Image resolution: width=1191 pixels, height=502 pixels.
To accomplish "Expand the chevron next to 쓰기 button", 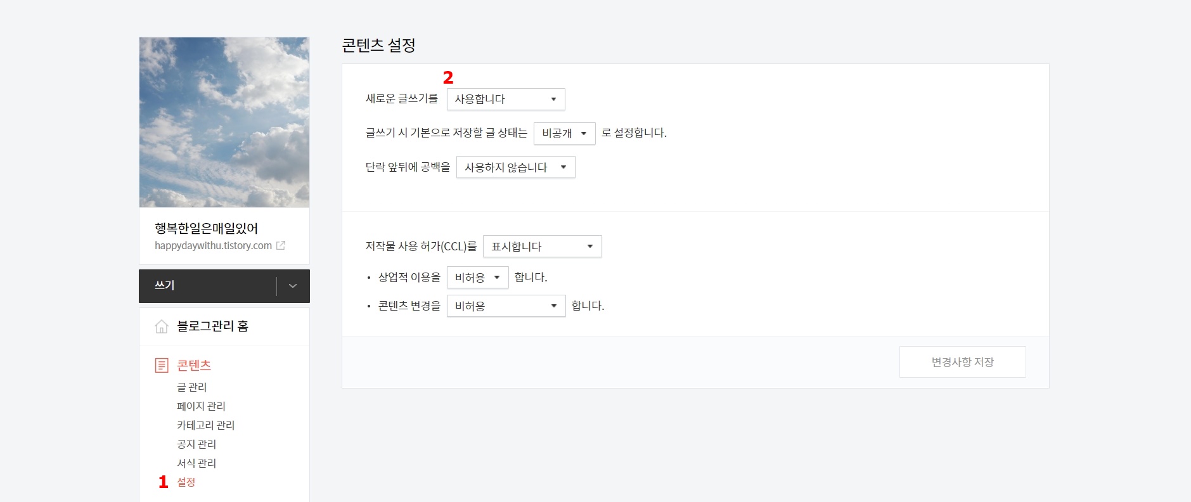I will 293,286.
